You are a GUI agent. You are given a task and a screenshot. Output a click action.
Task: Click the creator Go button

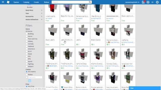30,81
